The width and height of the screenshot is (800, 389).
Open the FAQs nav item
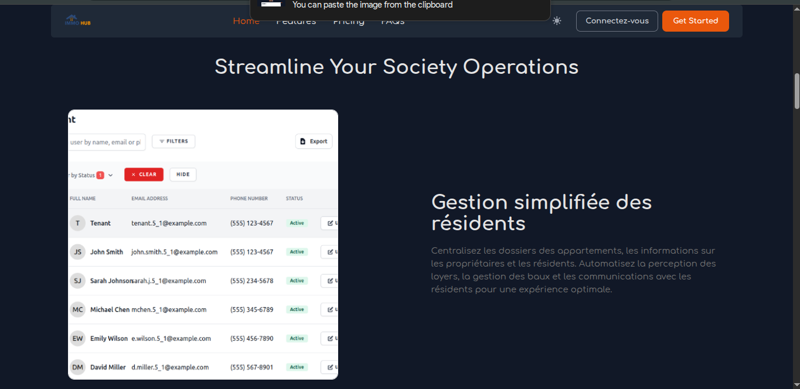click(393, 23)
